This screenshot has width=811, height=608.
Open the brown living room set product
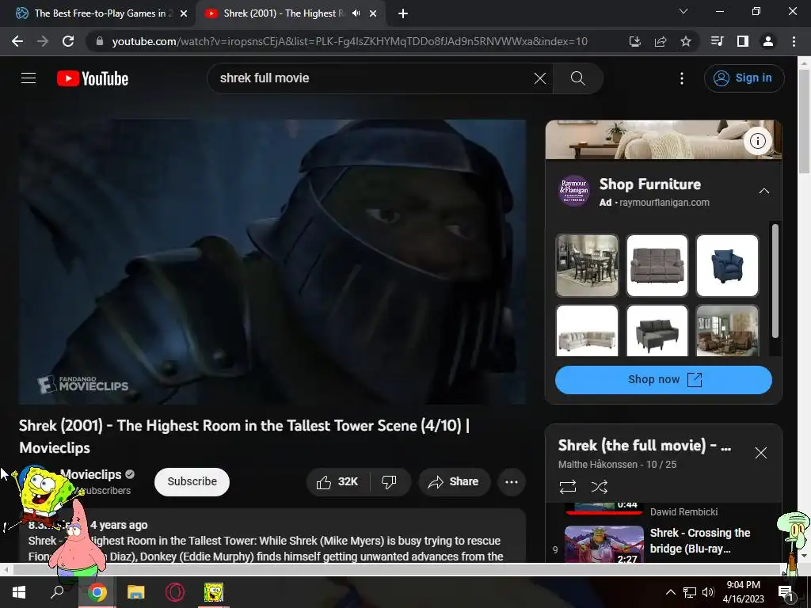click(727, 331)
